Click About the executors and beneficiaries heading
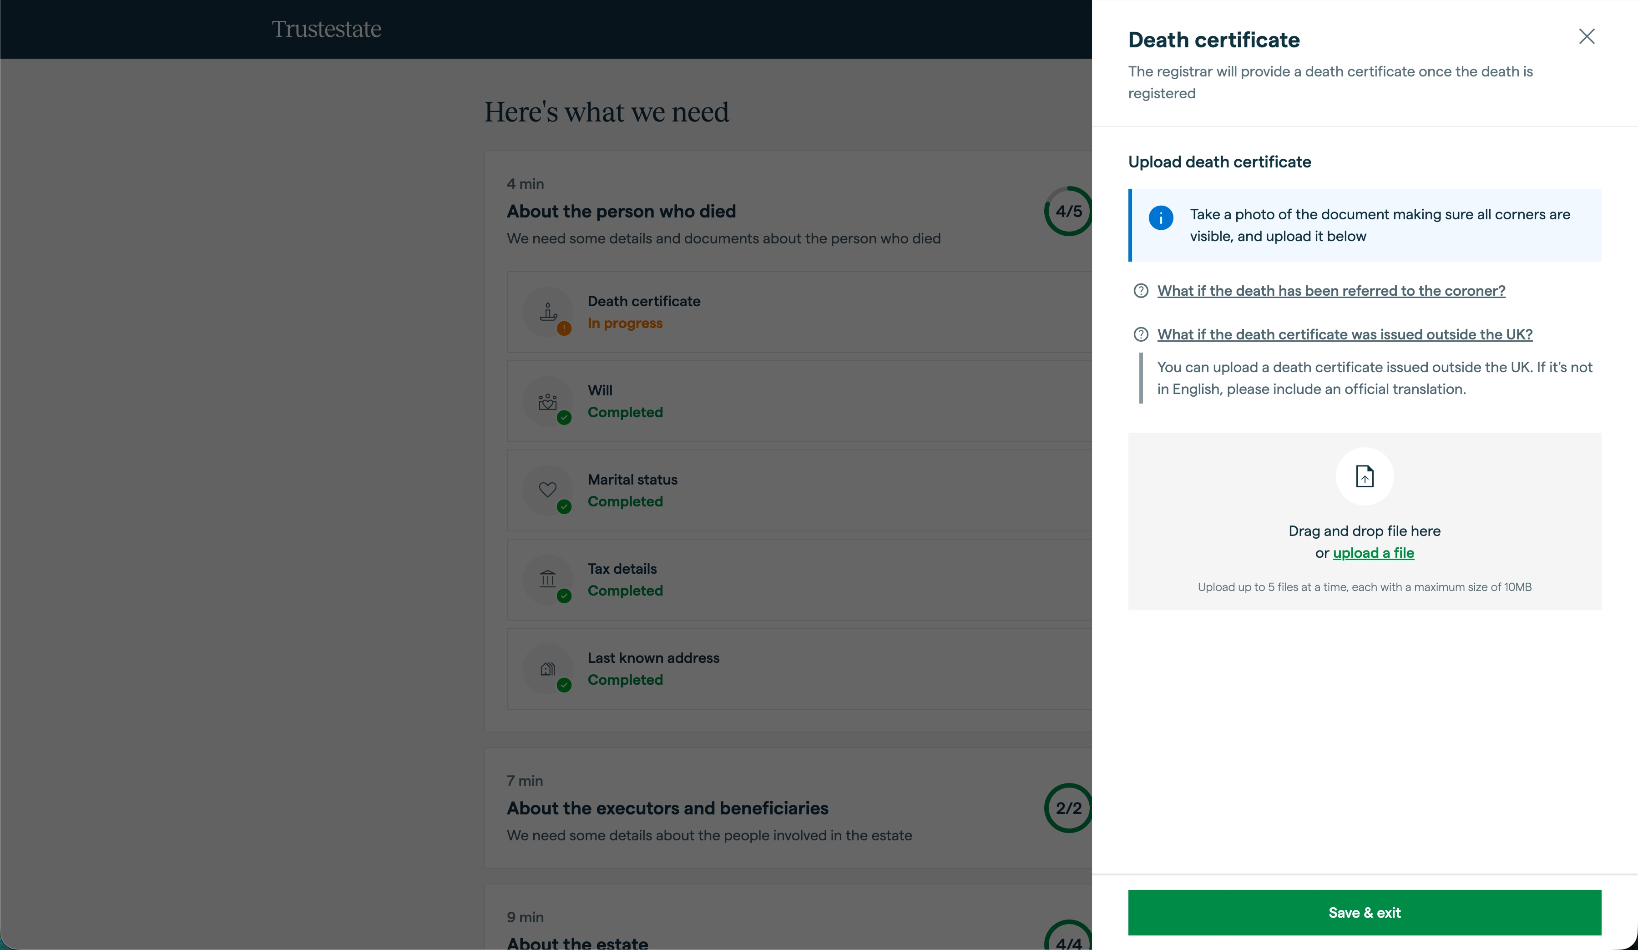Screen dimensions: 1638x950 667,808
